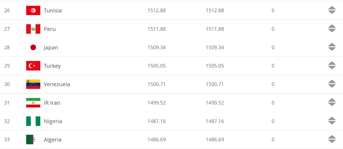The width and height of the screenshot is (343, 149).
Task: Expand the Turkey row details arrow
Action: pyautogui.click(x=332, y=66)
